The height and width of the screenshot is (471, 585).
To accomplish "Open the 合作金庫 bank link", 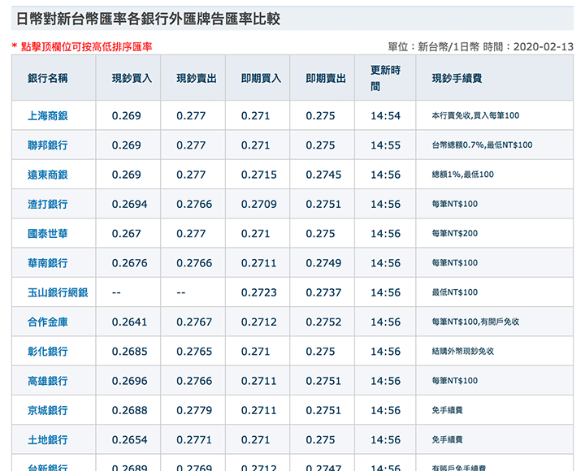I will [48, 322].
